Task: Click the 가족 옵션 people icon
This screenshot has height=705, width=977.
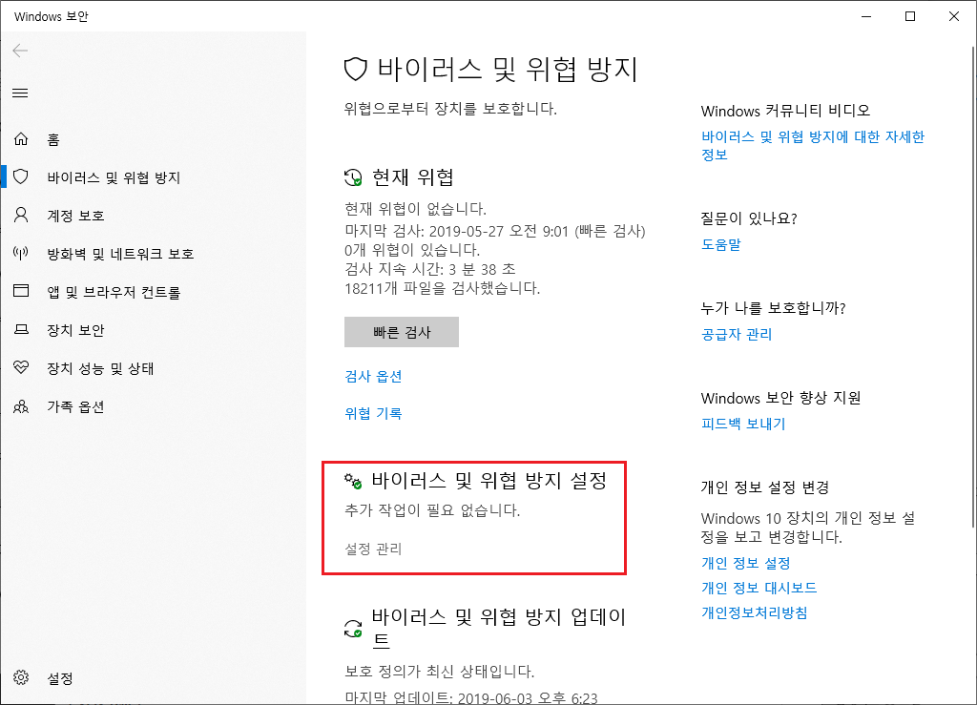Action: click(x=21, y=406)
